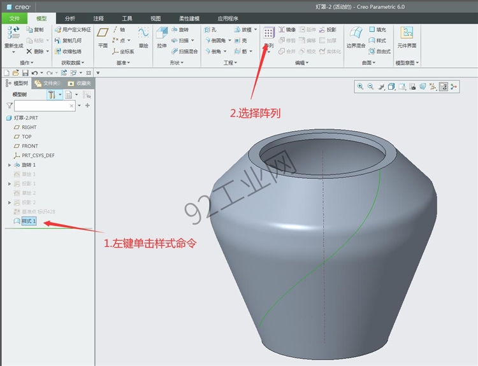This screenshot has height=366, width=478.
Task: Open the 倒角 (Chamfer) dropdown arrow
Action: coord(225,52)
